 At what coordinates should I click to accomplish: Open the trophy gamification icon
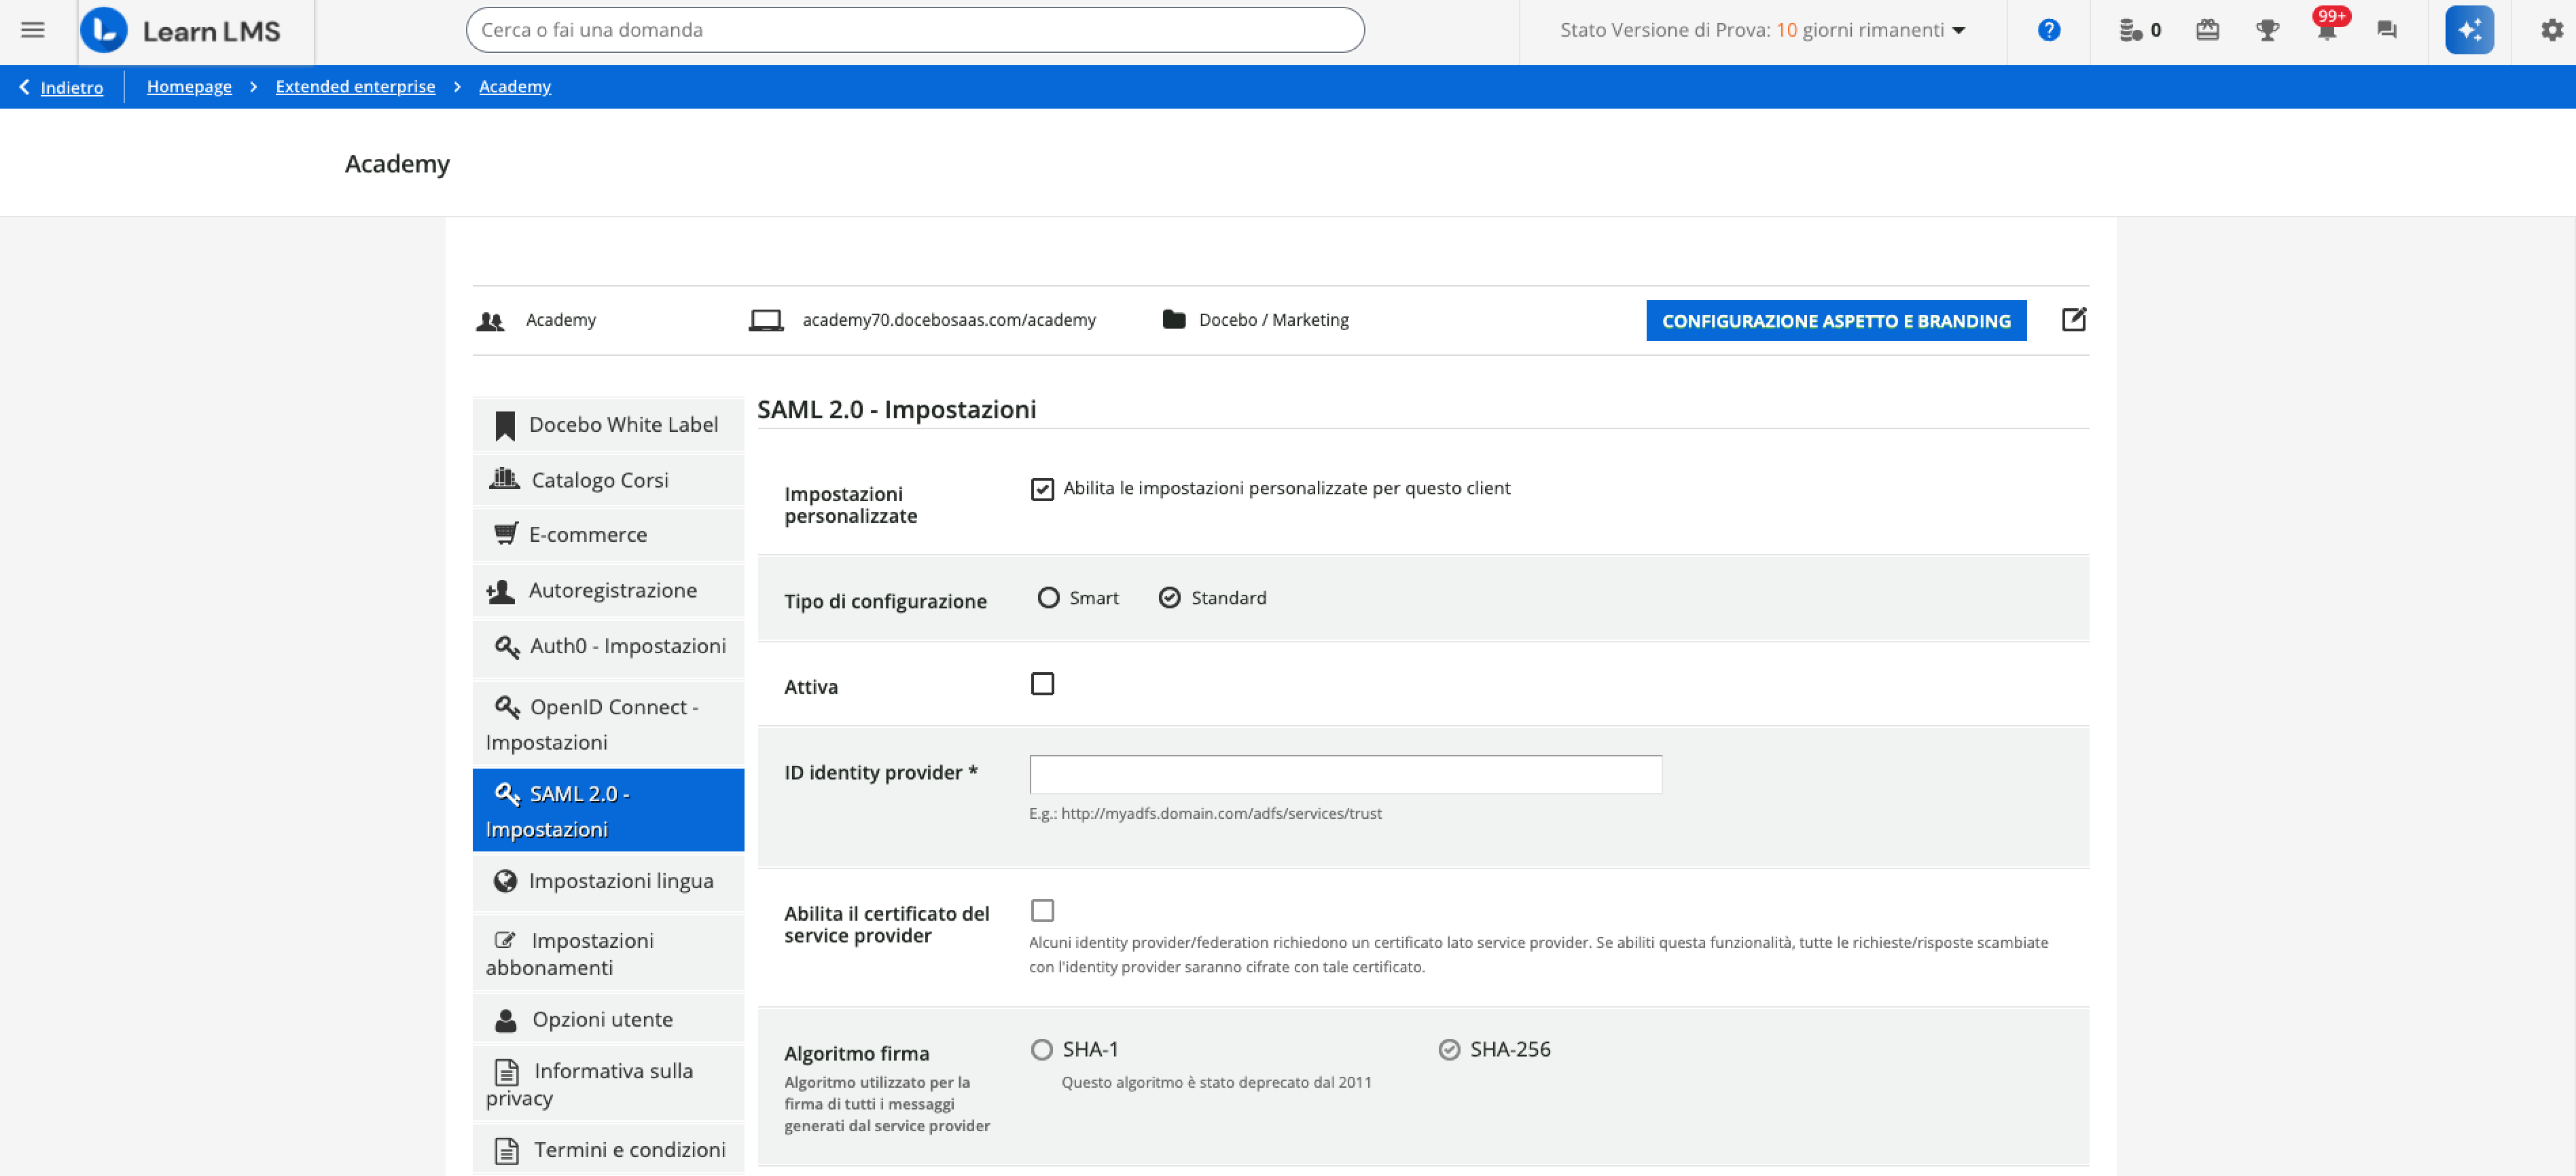coord(2267,30)
